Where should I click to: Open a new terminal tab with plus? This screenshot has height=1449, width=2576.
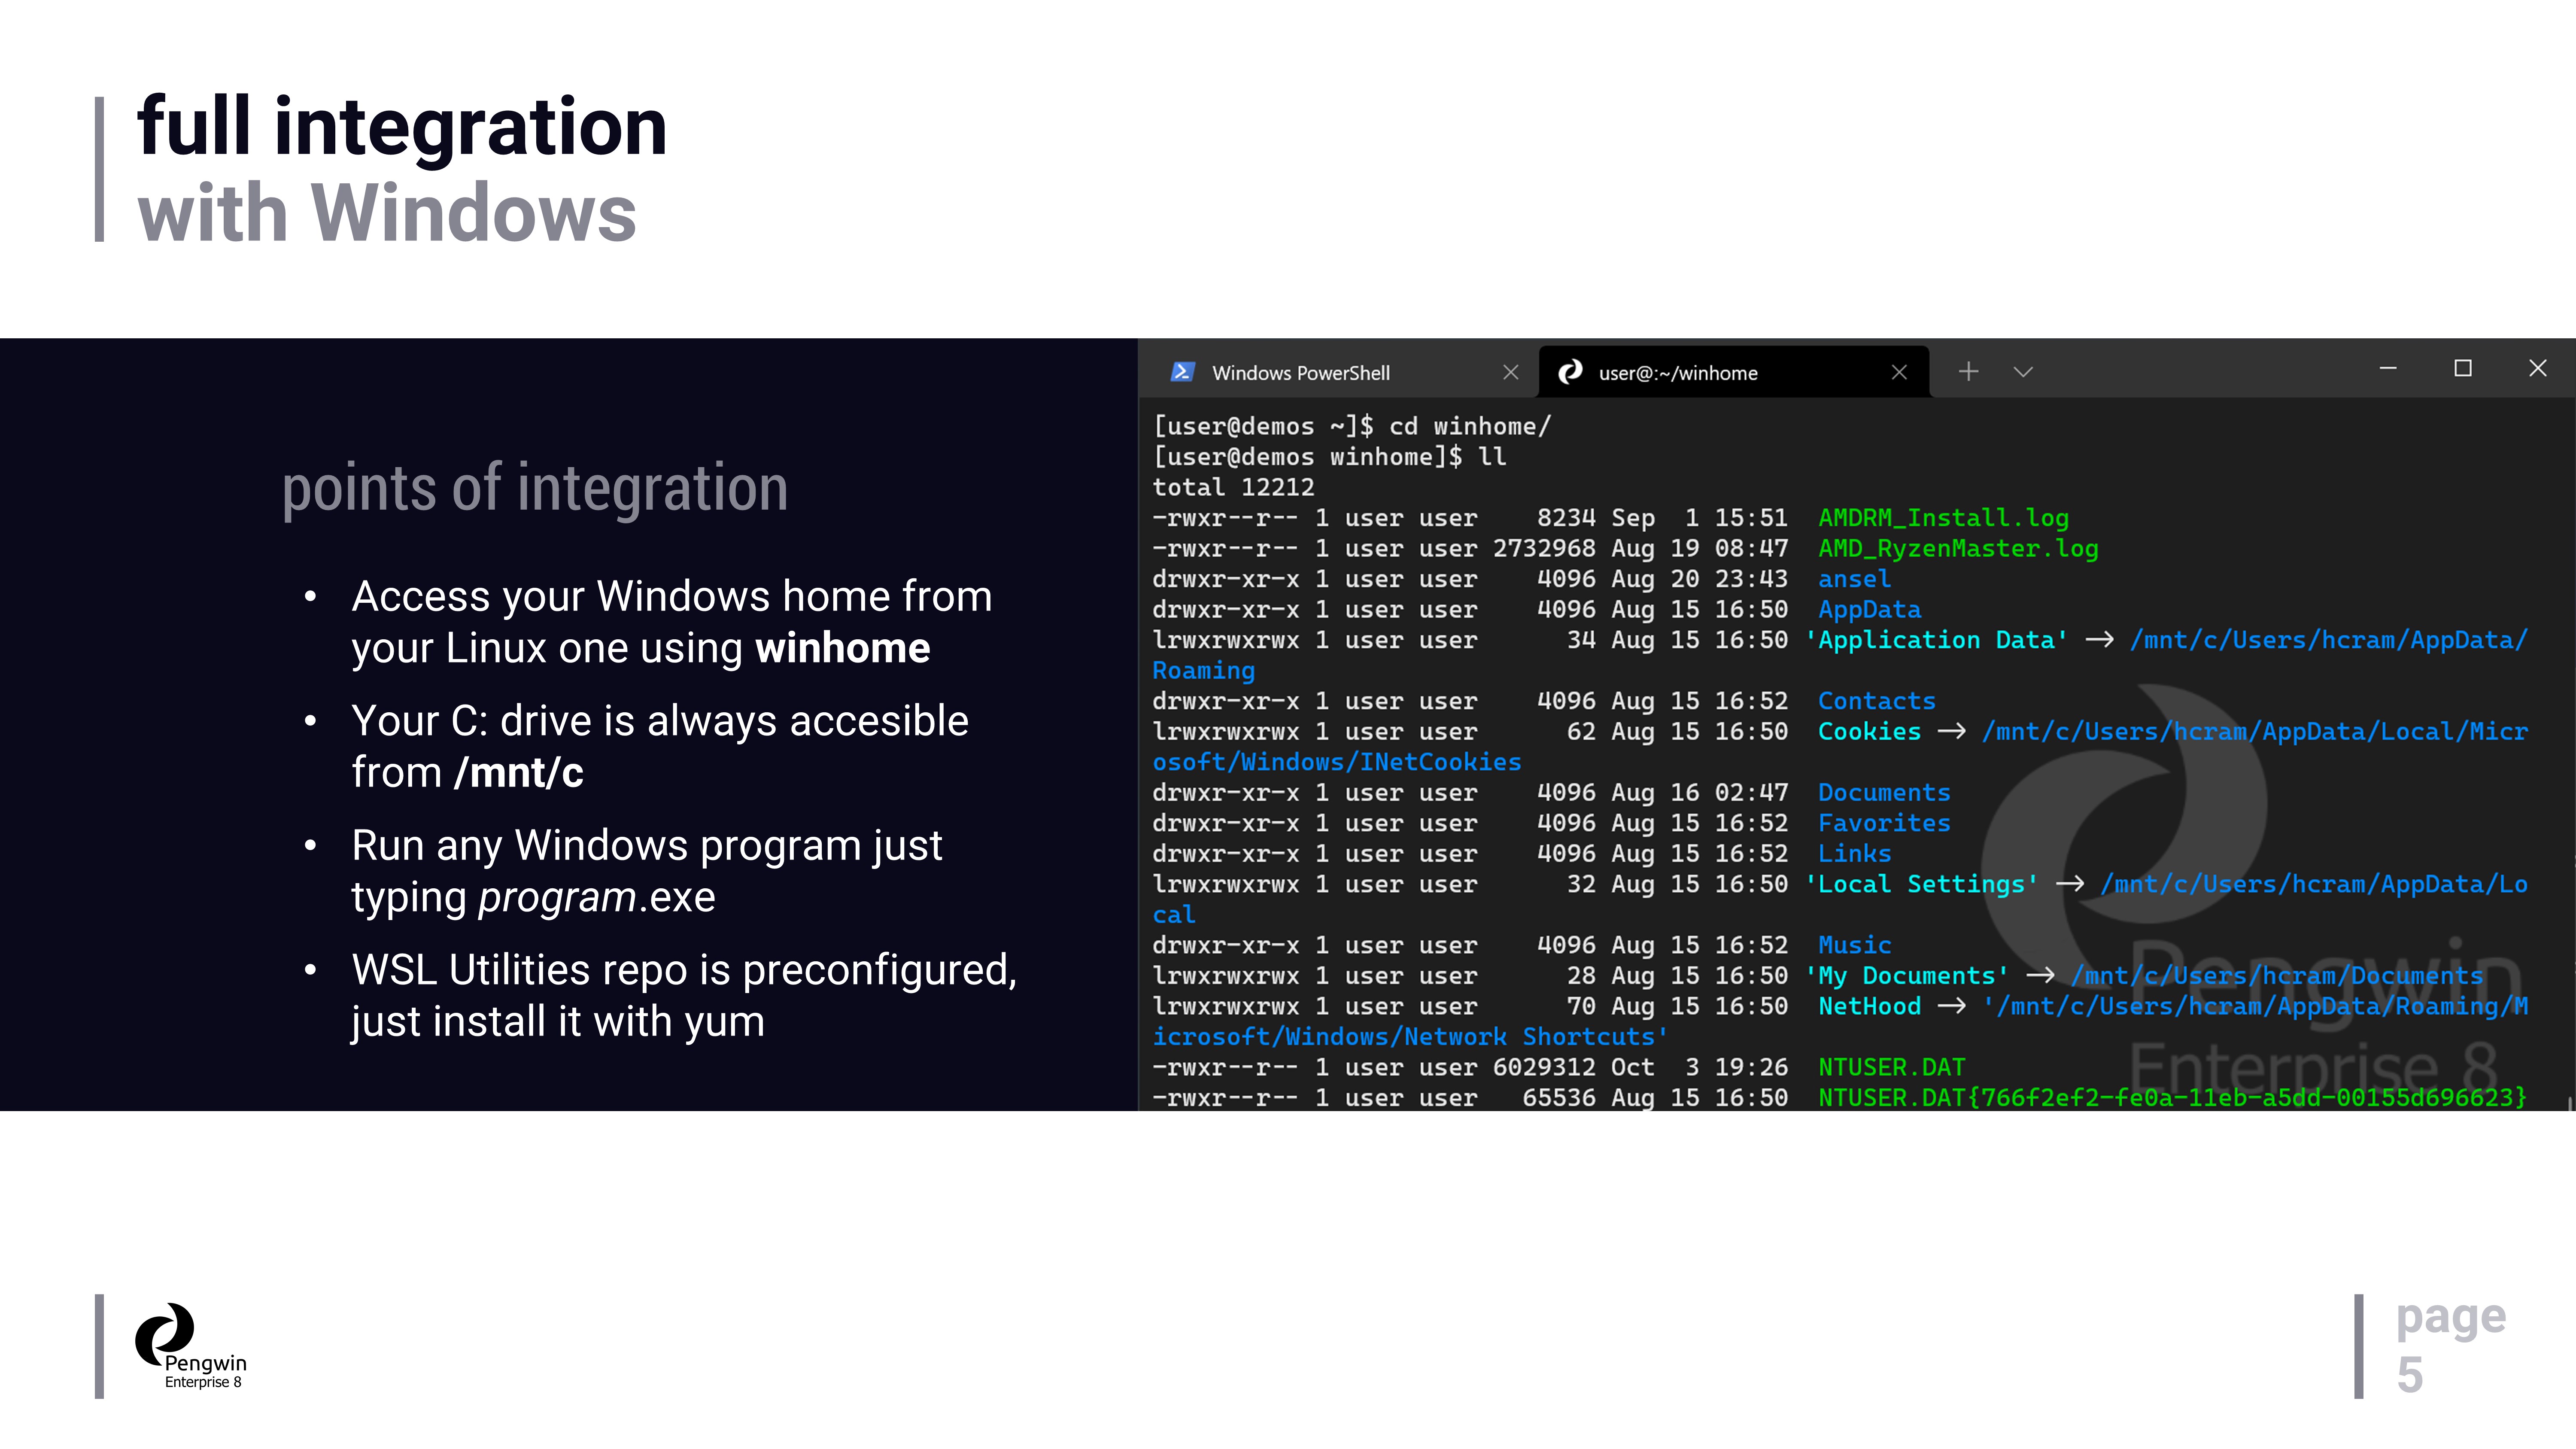[1968, 372]
